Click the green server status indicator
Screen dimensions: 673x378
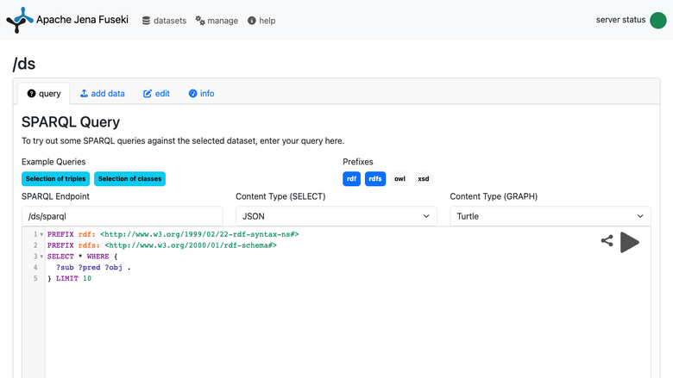click(x=658, y=20)
